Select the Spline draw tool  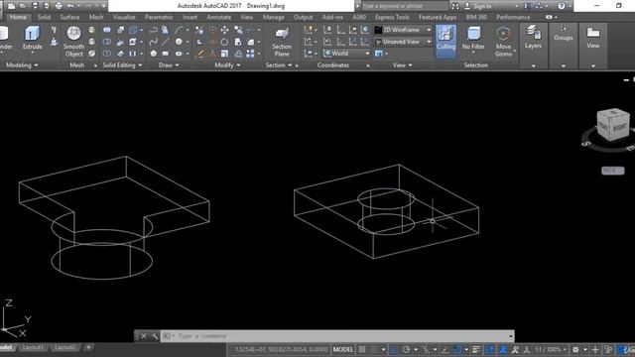coord(153,42)
